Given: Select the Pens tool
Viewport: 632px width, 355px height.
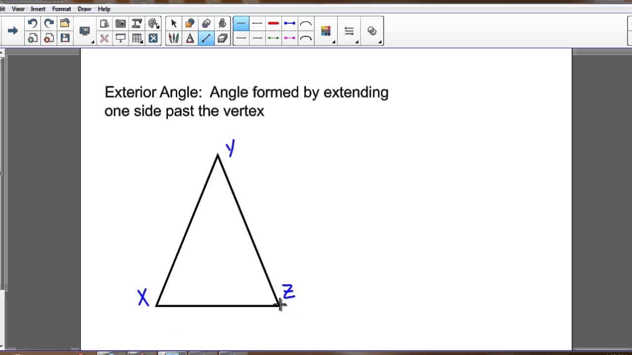Looking at the screenshot, I should tap(174, 38).
